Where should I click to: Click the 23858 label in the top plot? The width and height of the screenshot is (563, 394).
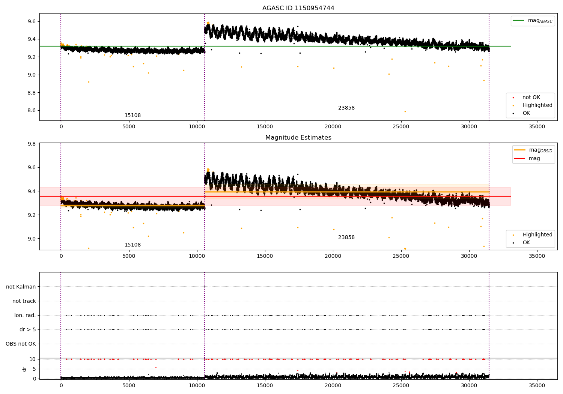pyautogui.click(x=346, y=108)
